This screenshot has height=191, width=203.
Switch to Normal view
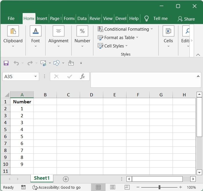(98, 187)
